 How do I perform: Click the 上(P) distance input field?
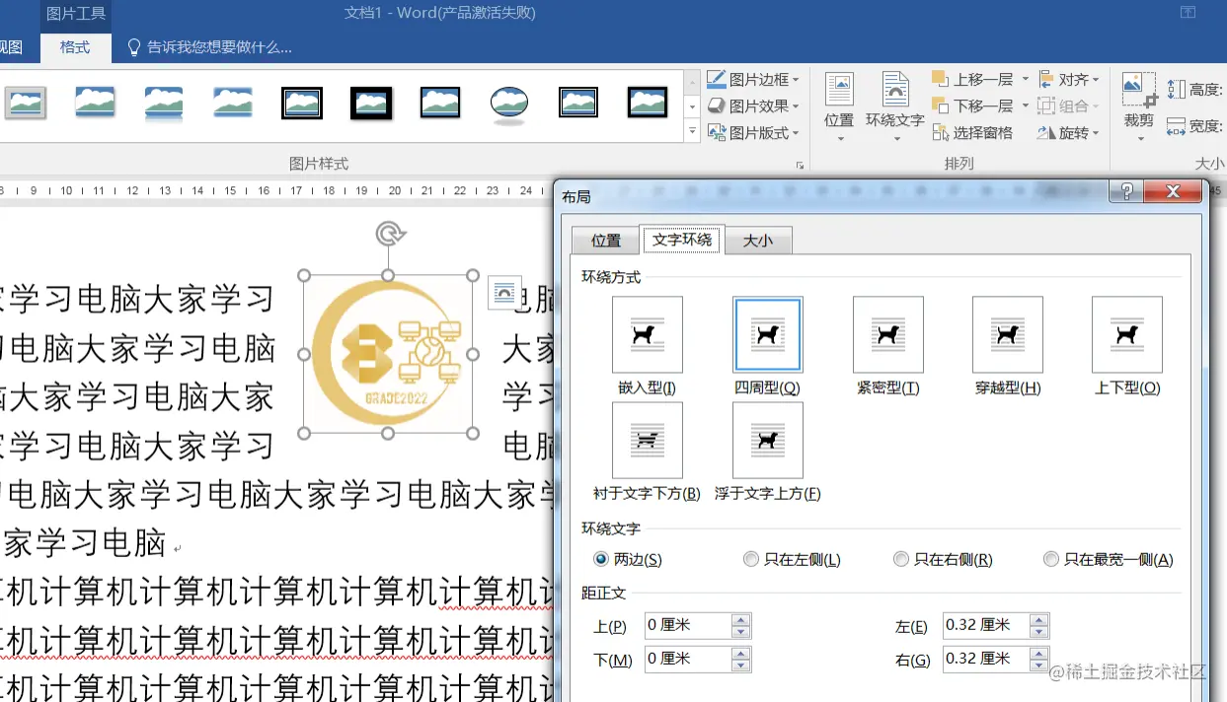point(688,625)
